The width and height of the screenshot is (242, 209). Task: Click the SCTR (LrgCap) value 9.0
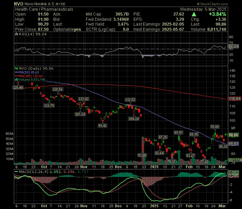click(x=126, y=29)
